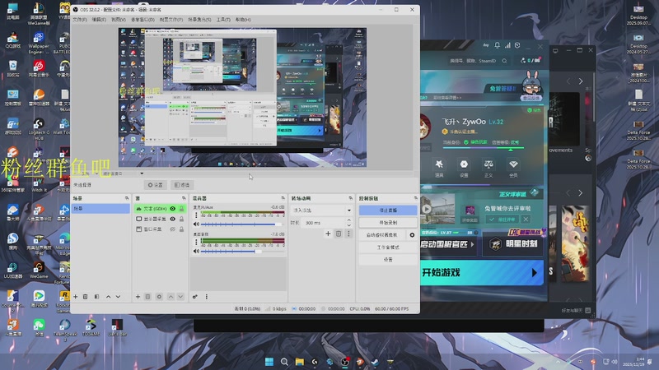The height and width of the screenshot is (370, 659).
Task: Open virtual camera settings gear icon
Action: (413, 235)
